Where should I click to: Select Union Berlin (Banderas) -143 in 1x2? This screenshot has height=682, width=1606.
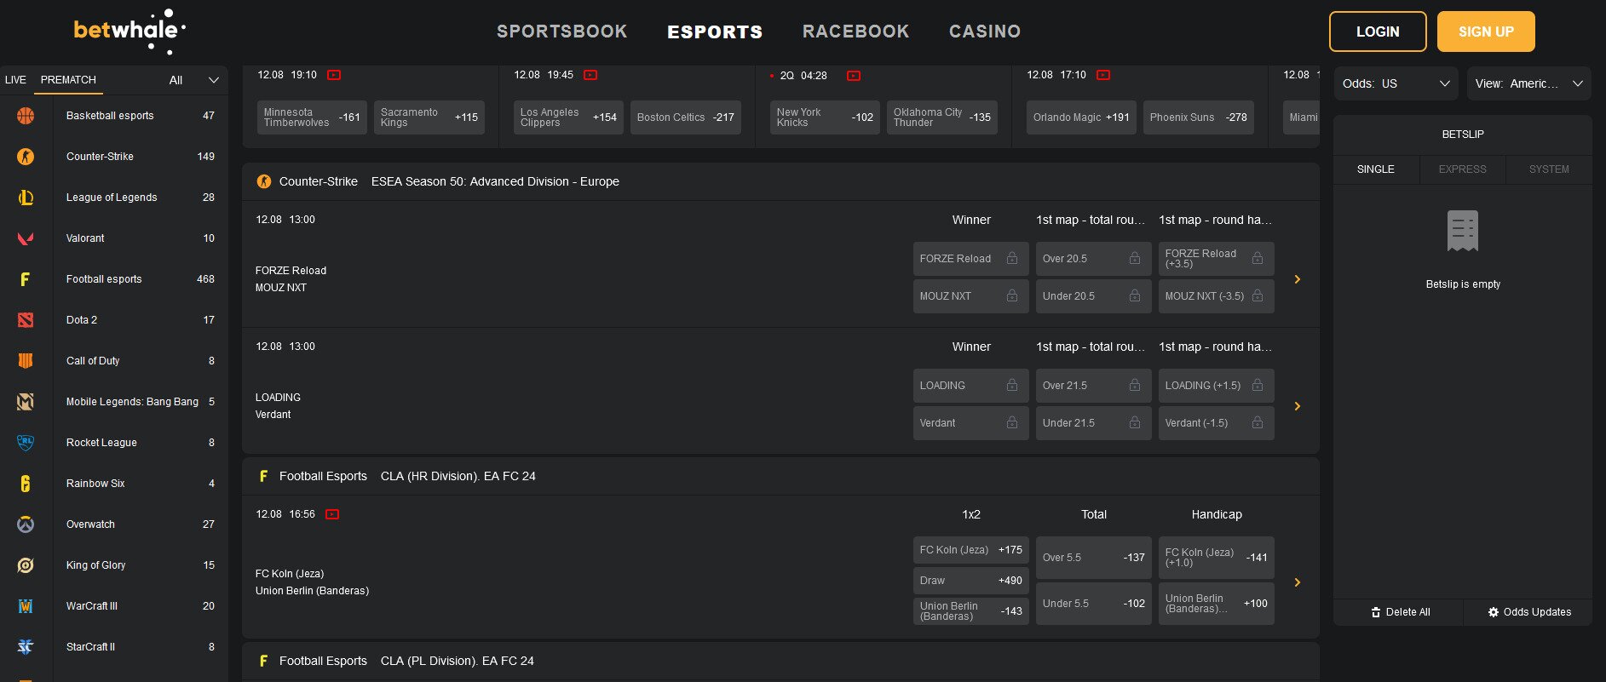click(x=971, y=611)
